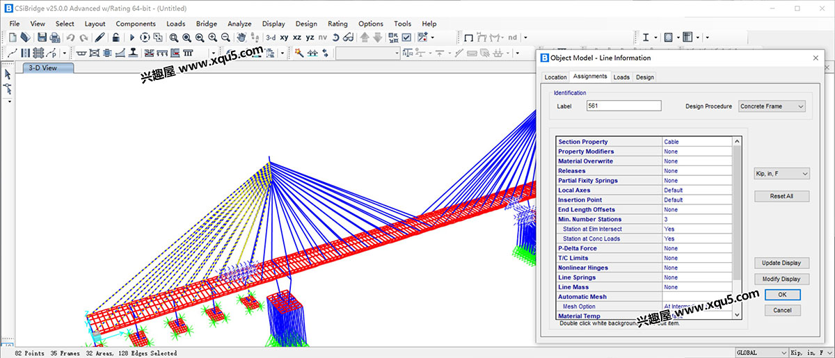Screen dimensions: 835x358
Task: Toggle the checkmark display options icon
Action: click(406, 38)
